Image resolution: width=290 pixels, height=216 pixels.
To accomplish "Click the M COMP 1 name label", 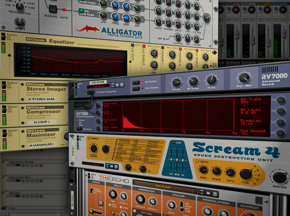I will tap(42, 122).
